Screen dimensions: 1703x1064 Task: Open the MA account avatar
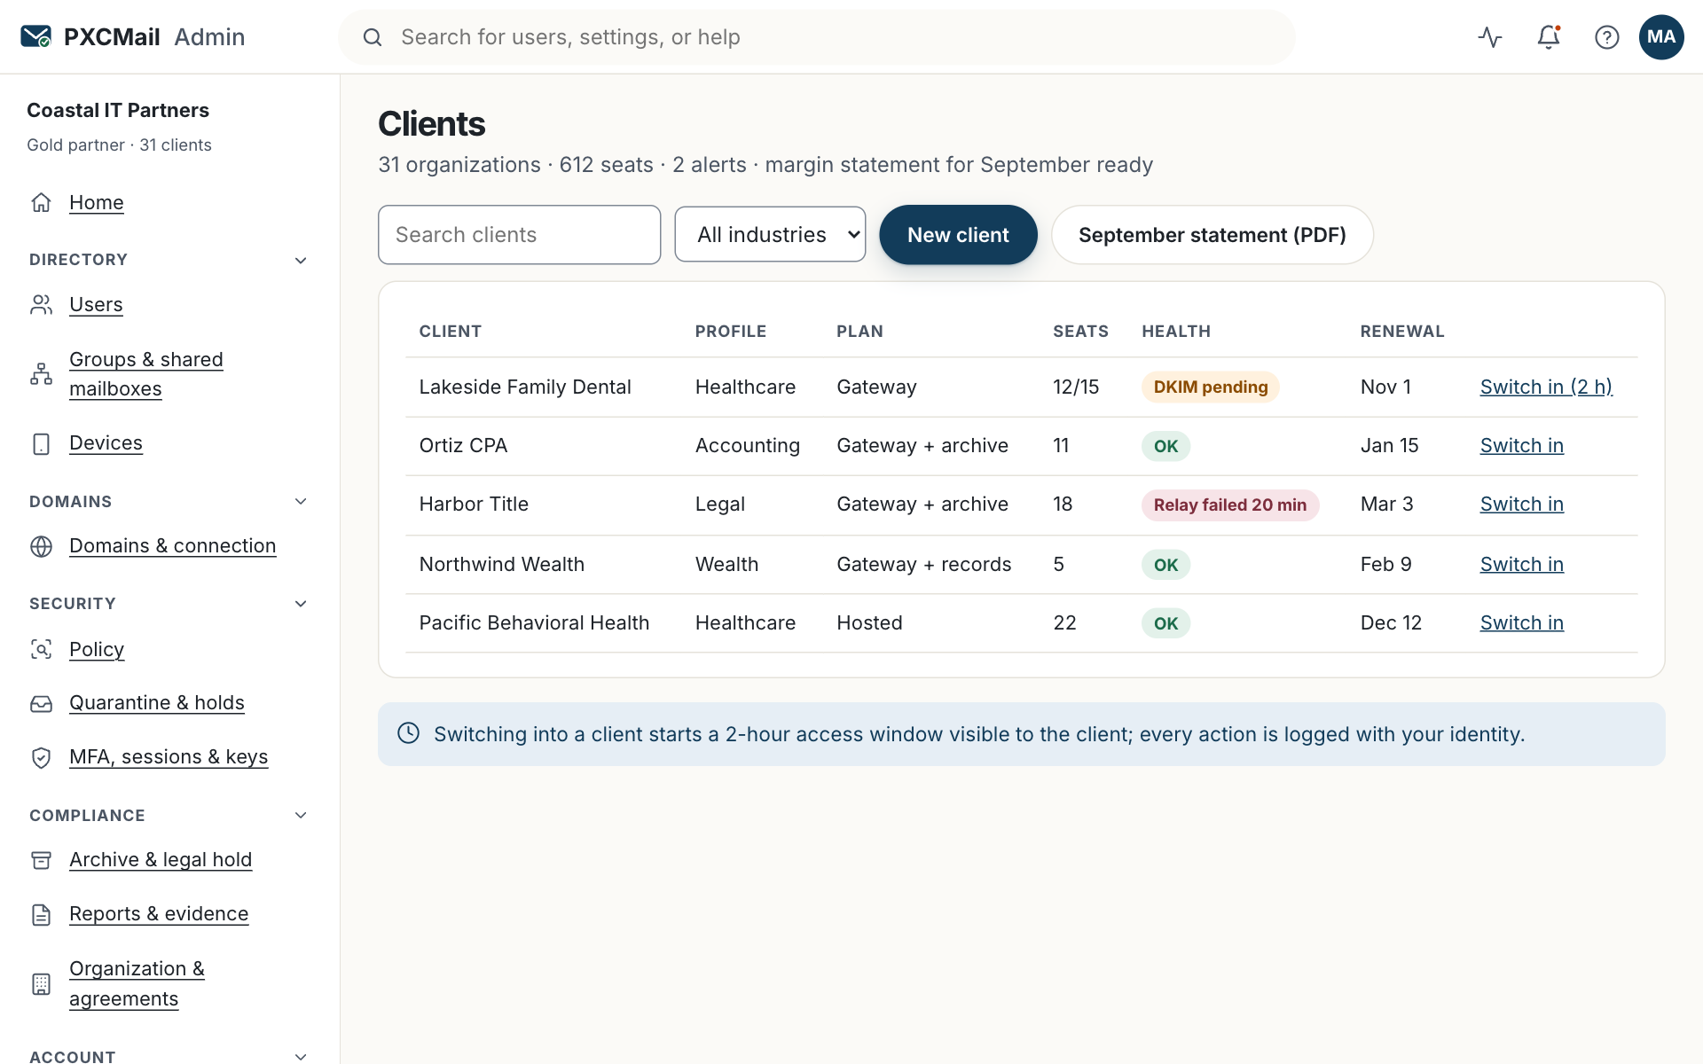(1661, 37)
